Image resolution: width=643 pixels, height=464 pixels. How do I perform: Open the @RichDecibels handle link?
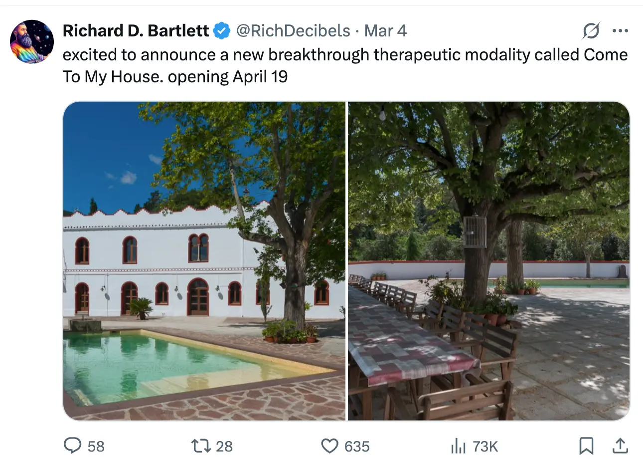point(293,31)
